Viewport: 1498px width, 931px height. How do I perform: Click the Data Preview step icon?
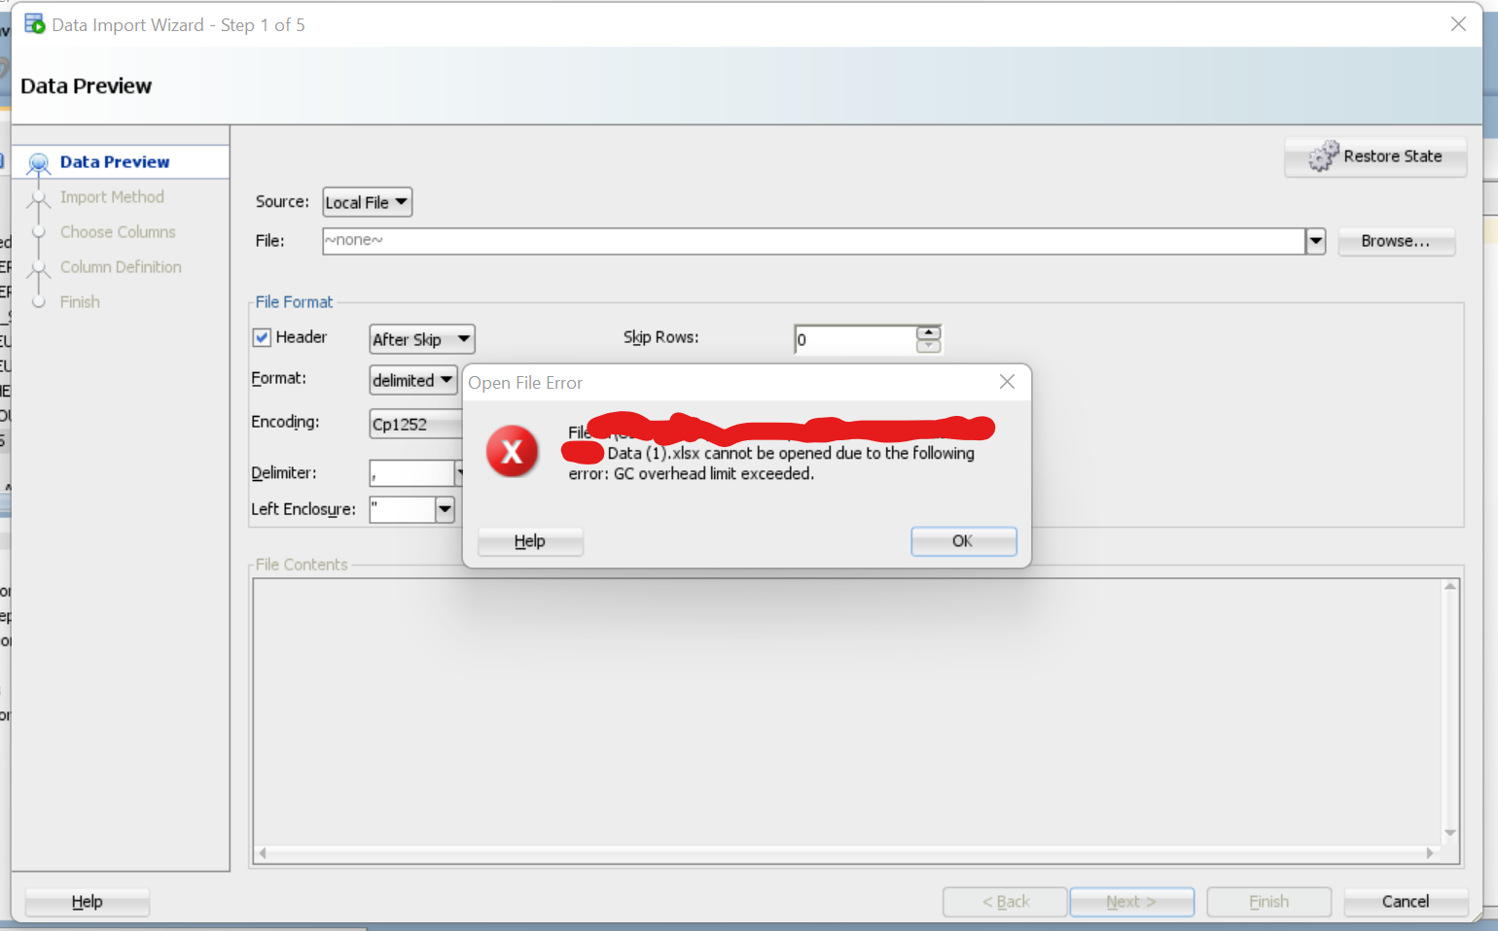38,162
